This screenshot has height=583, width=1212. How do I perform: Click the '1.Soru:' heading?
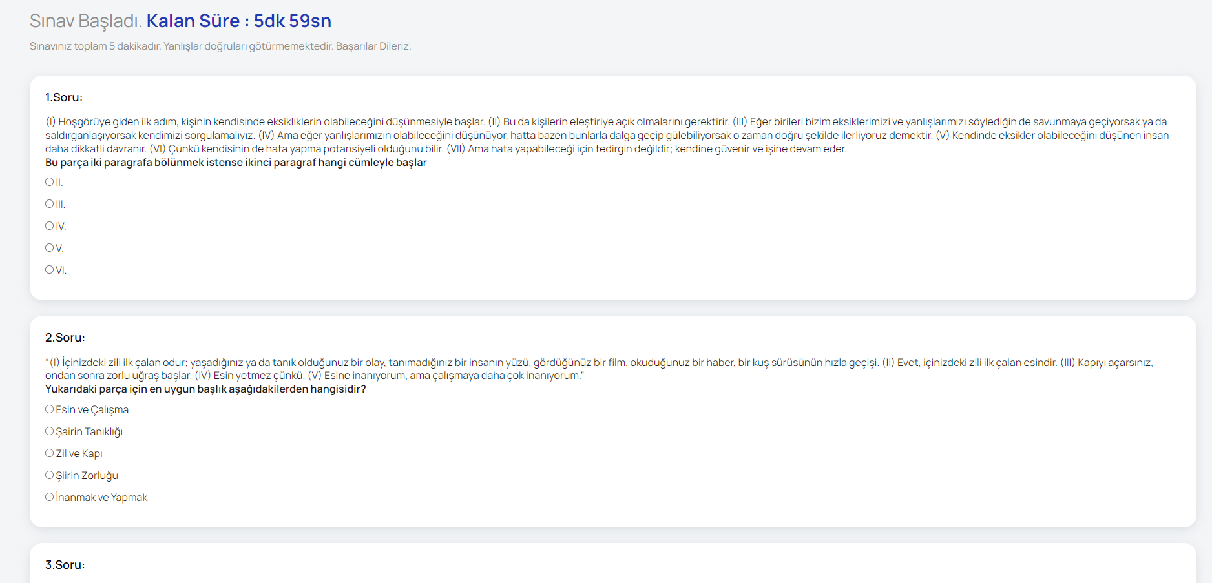(x=64, y=97)
